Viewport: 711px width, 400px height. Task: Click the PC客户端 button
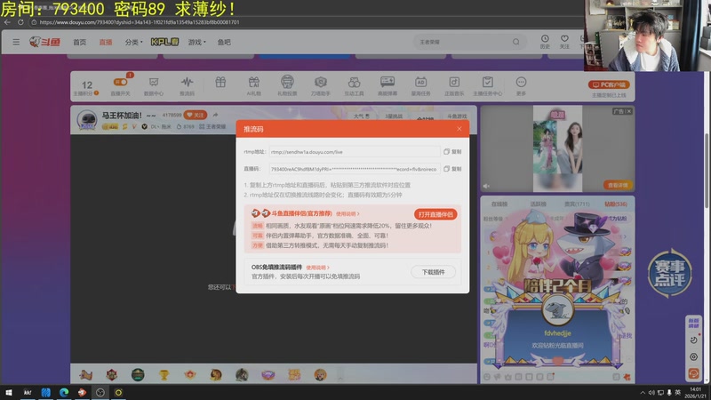pos(609,84)
